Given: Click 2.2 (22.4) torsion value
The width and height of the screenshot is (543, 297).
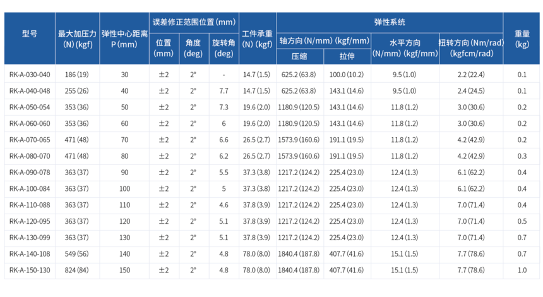Looking at the screenshot, I should (x=471, y=75).
